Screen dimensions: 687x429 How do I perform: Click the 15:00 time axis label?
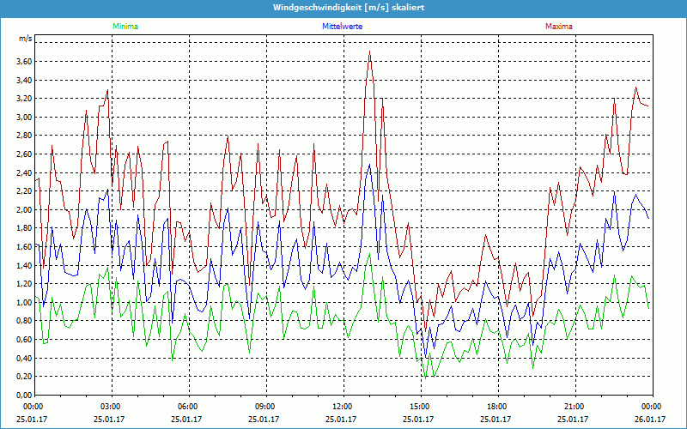coord(420,407)
